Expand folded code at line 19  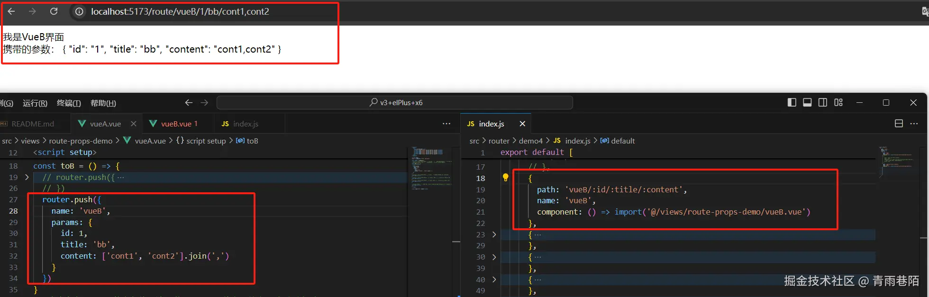(x=27, y=177)
